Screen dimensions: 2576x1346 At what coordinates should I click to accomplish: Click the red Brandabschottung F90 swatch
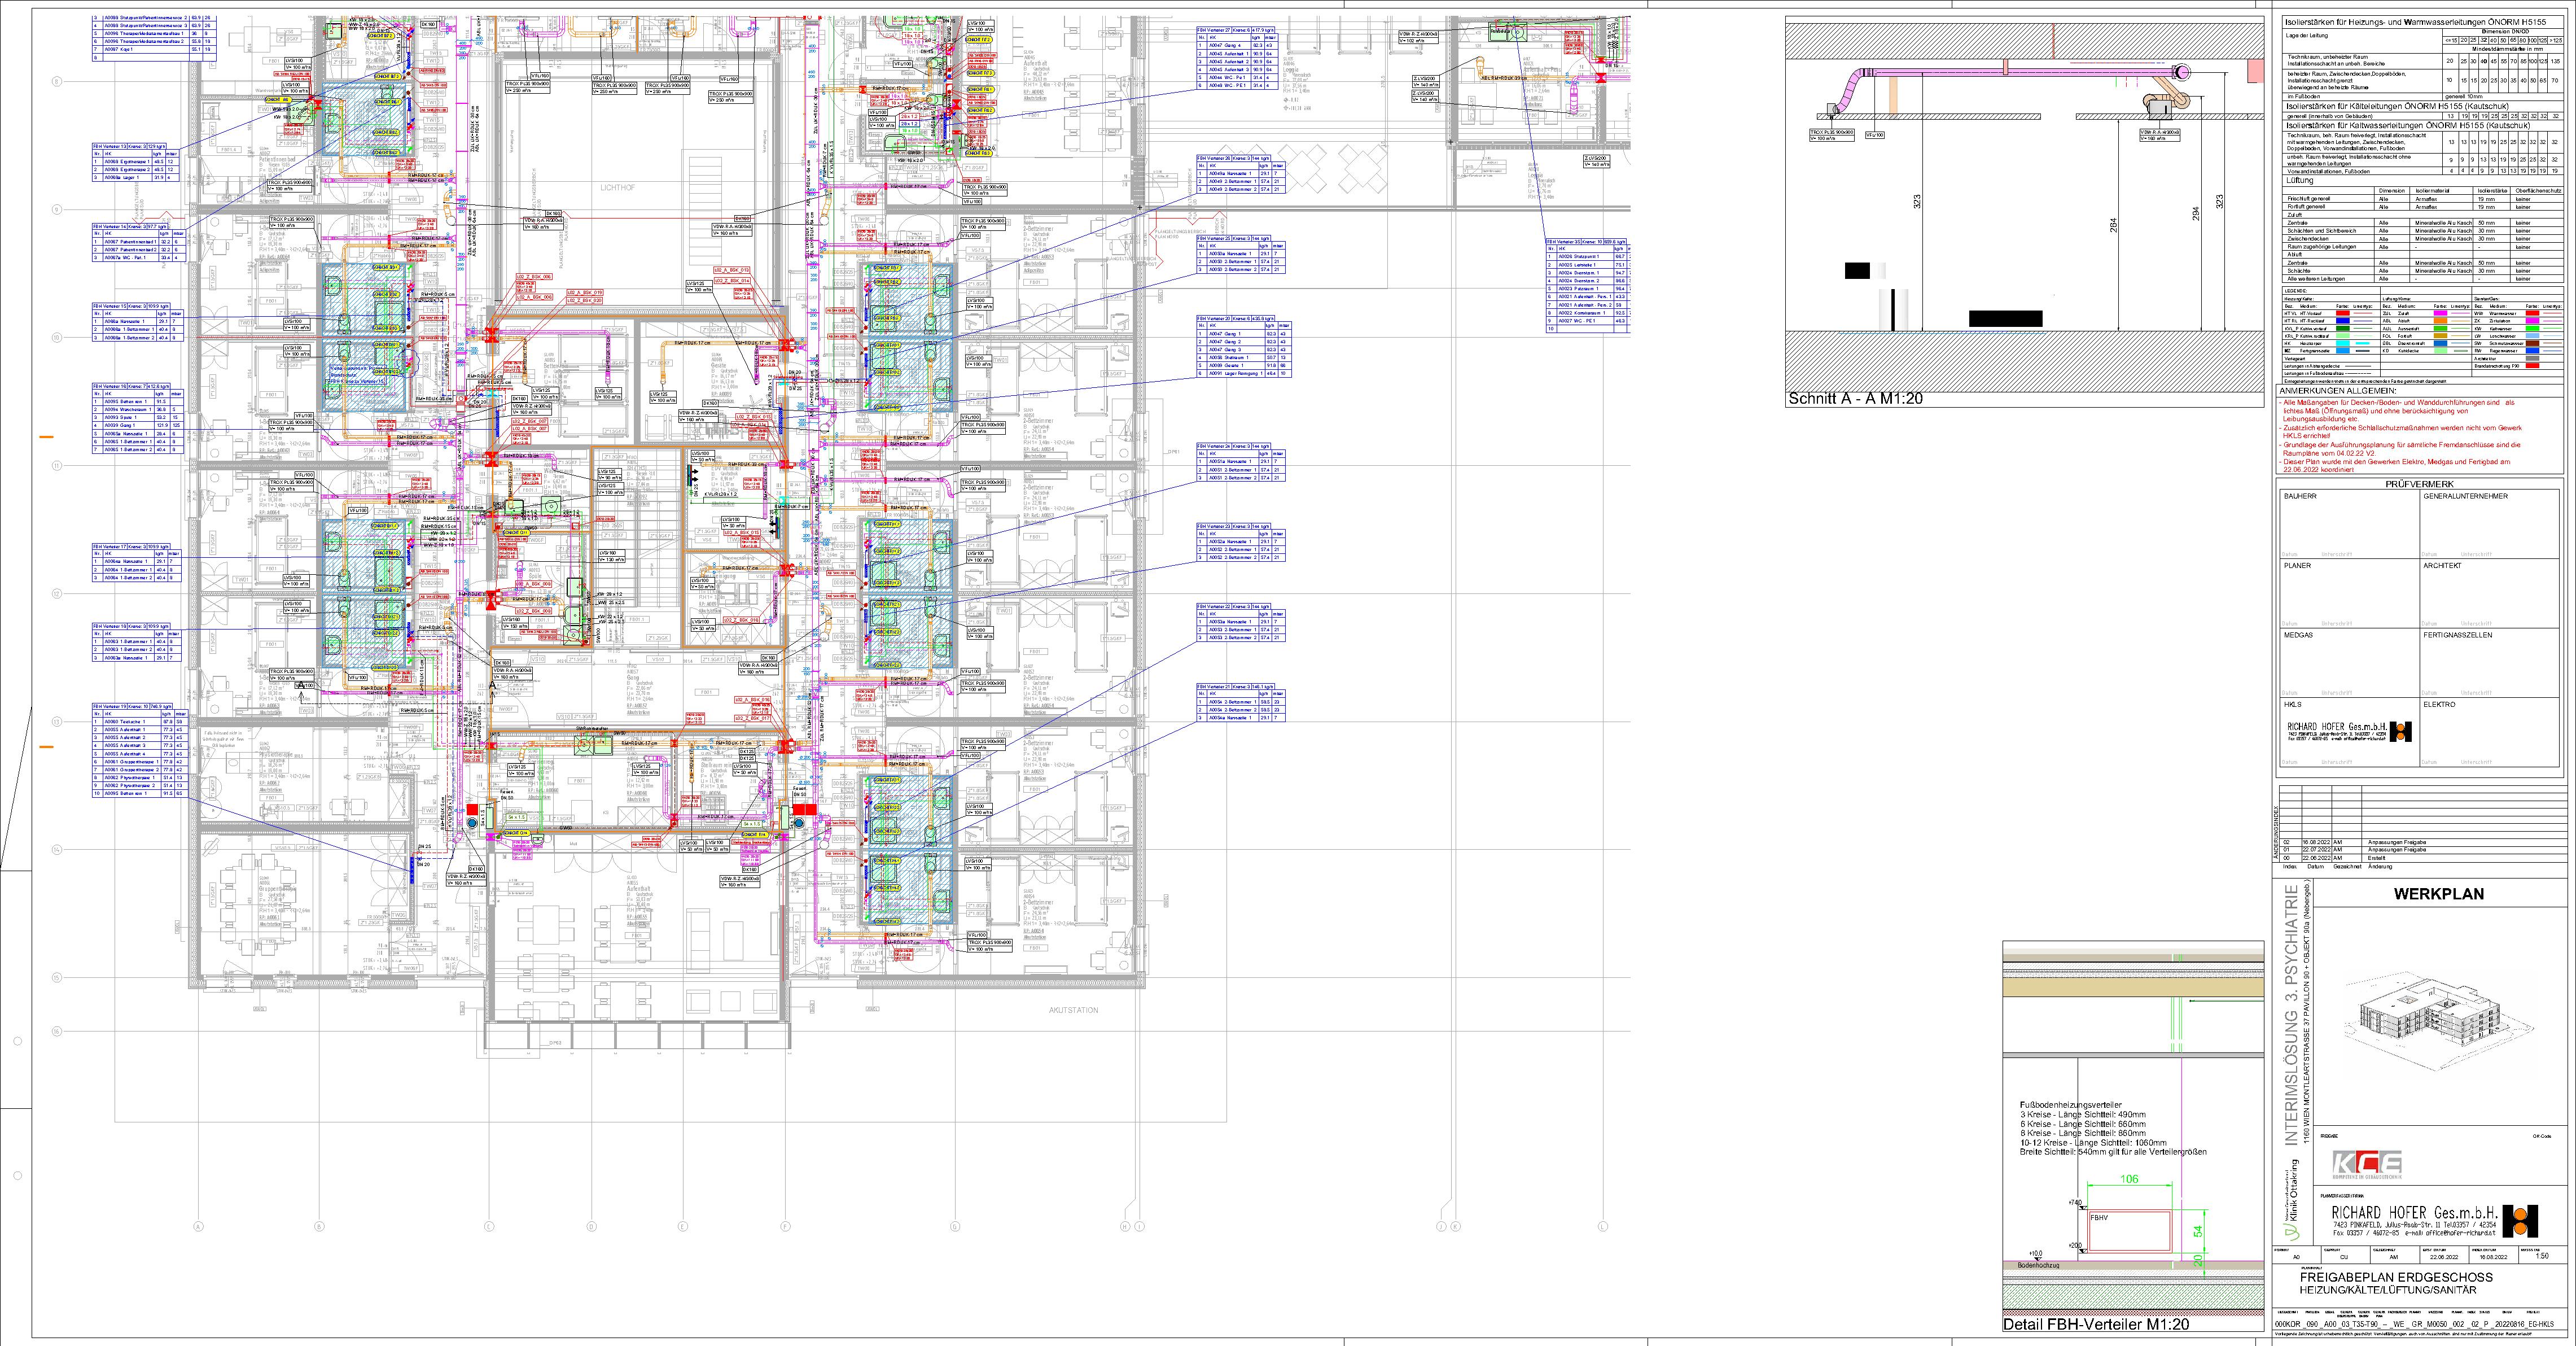pos(2532,366)
